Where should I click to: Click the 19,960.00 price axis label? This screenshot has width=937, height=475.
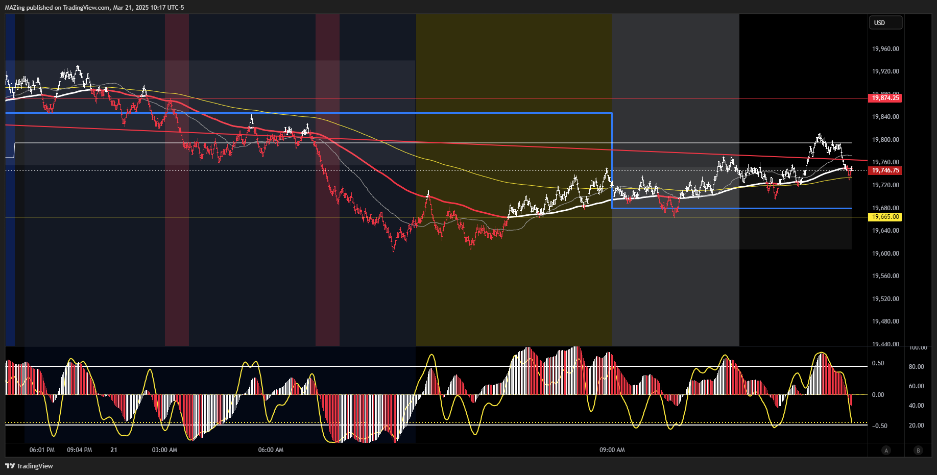[885, 49]
